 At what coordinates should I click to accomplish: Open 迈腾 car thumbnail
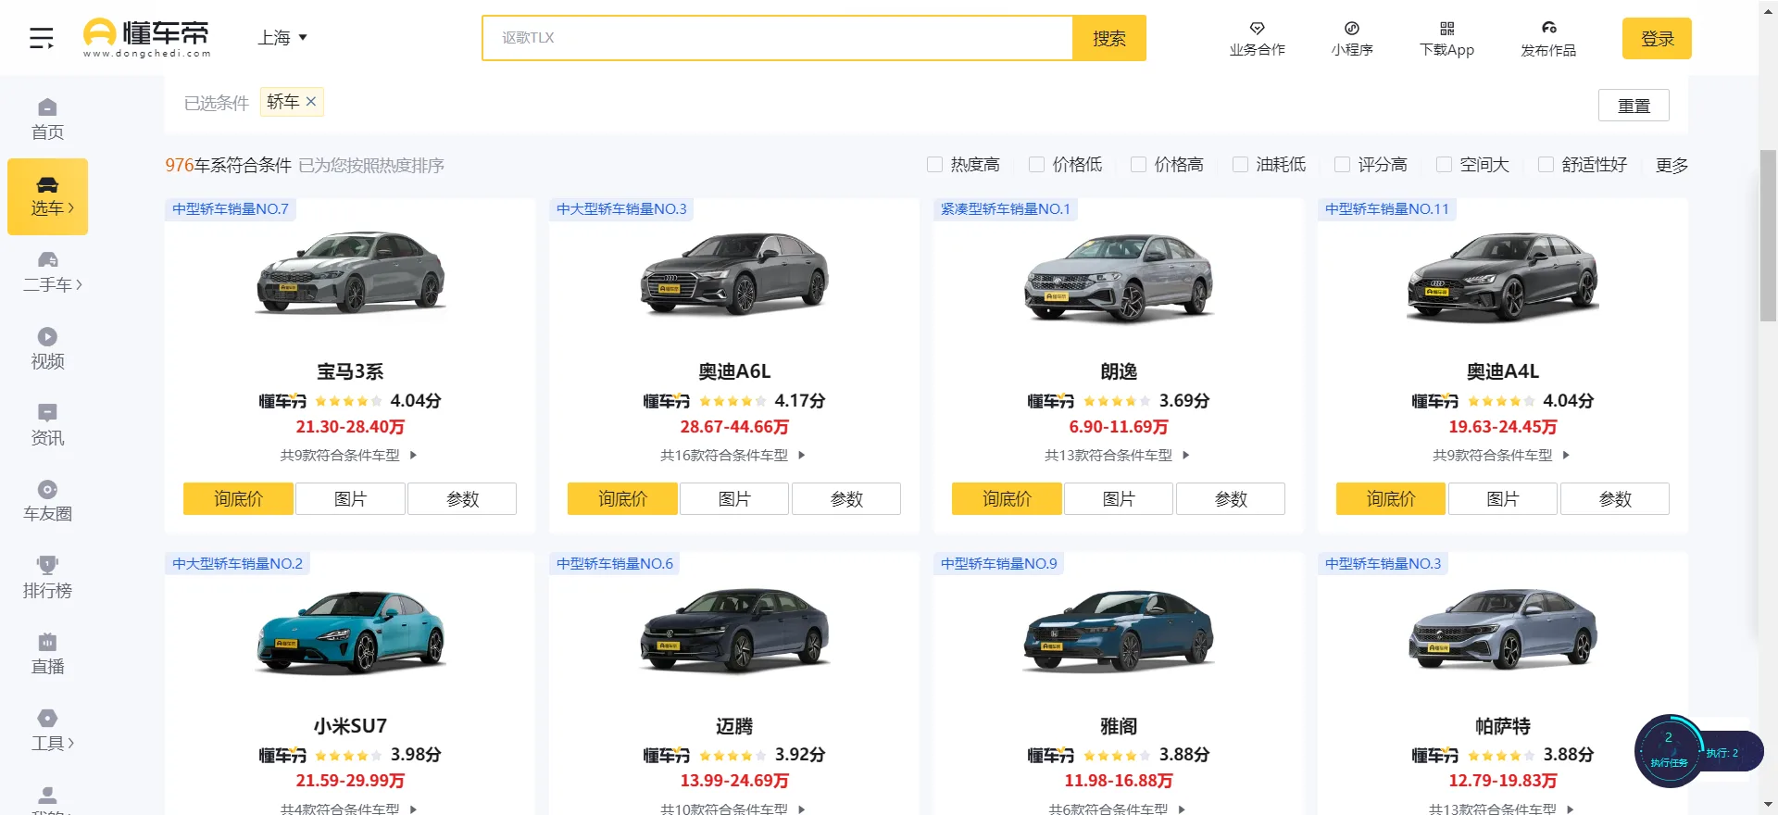click(734, 630)
